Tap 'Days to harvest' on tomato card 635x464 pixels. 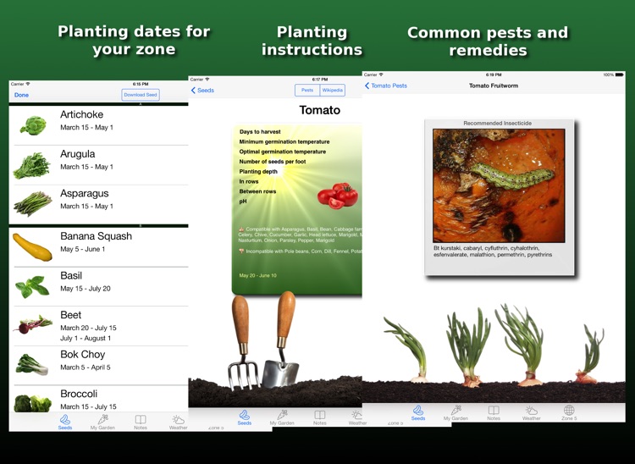(260, 131)
